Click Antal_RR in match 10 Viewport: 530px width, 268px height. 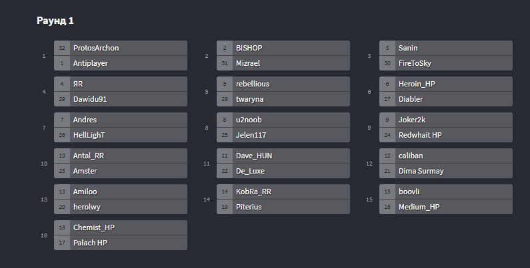(120, 156)
